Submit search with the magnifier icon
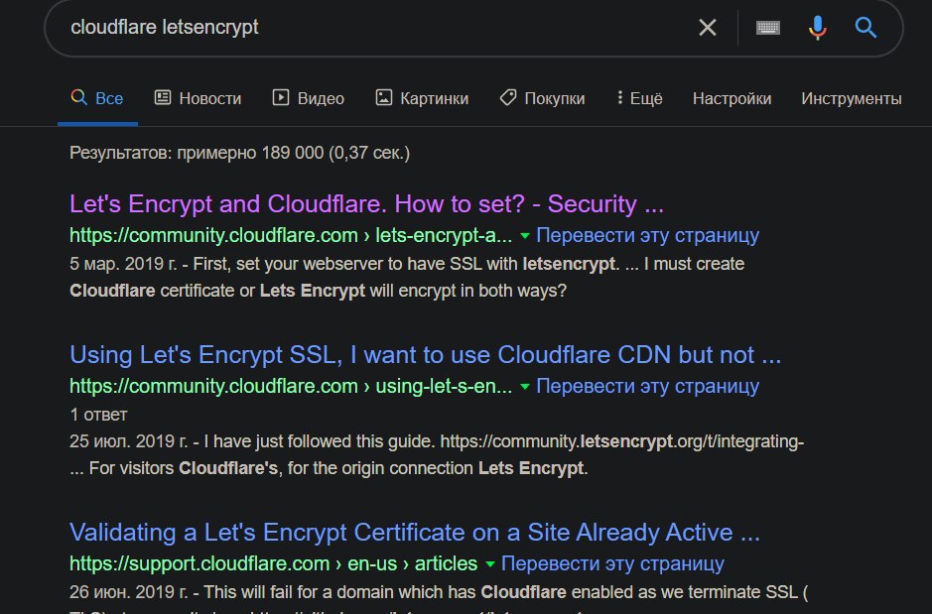 click(865, 28)
